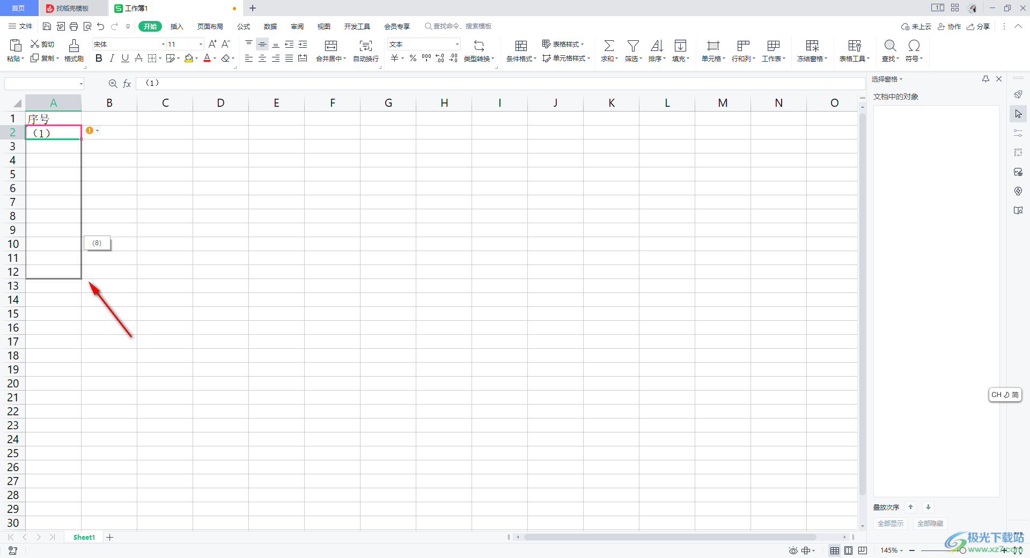
Task: Click the Filter funnel icon
Action: click(x=633, y=45)
